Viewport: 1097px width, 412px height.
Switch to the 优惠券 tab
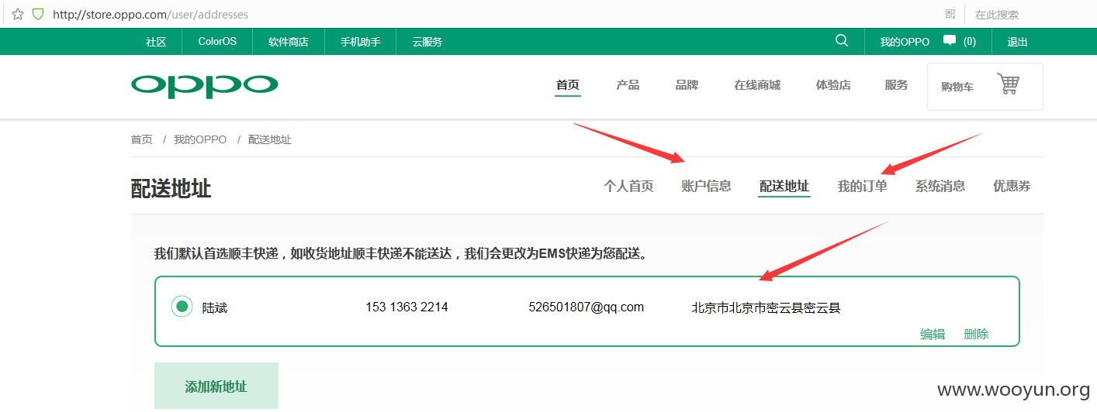pyautogui.click(x=1012, y=186)
